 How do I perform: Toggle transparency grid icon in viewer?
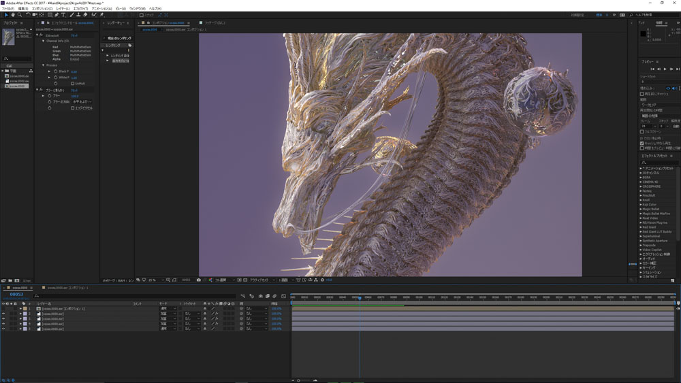245,280
